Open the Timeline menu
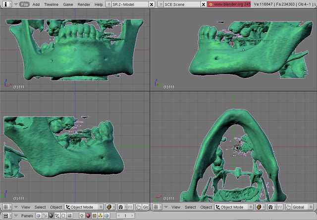The width and height of the screenshot is (317, 220). tap(51, 4)
